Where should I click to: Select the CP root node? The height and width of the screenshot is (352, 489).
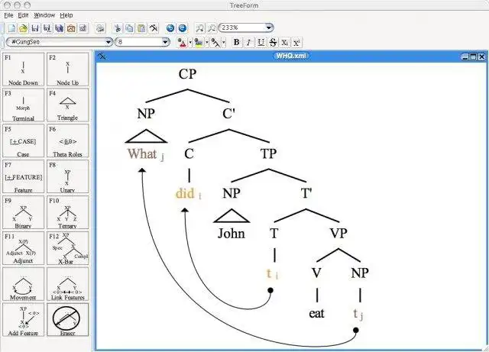[187, 74]
